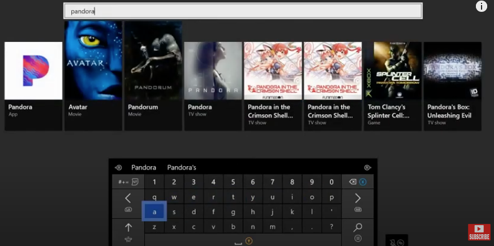Select the Pandorum movie result
Image resolution: width=494 pixels, height=246 pixels.
pyautogui.click(x=153, y=71)
